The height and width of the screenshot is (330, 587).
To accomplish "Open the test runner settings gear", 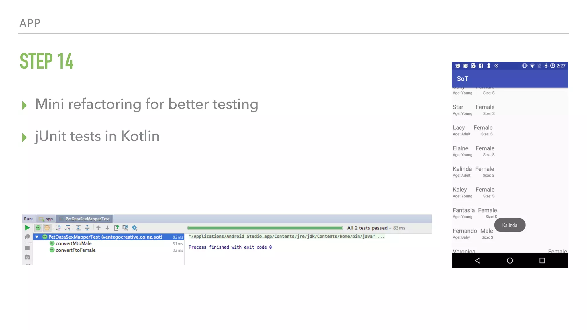I will pos(134,228).
